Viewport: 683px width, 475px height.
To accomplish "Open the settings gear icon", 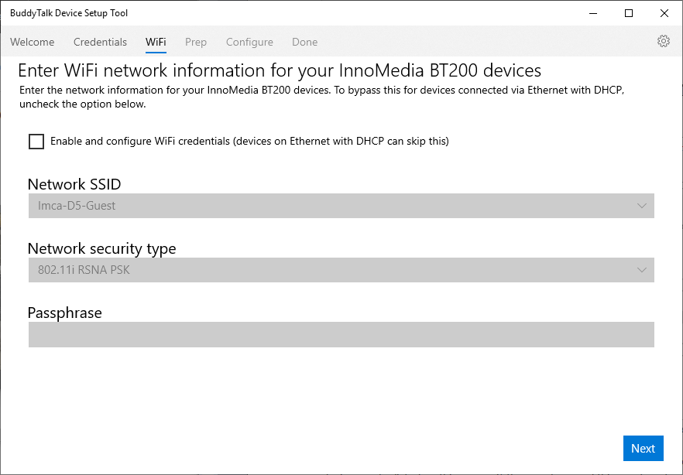I will (663, 41).
